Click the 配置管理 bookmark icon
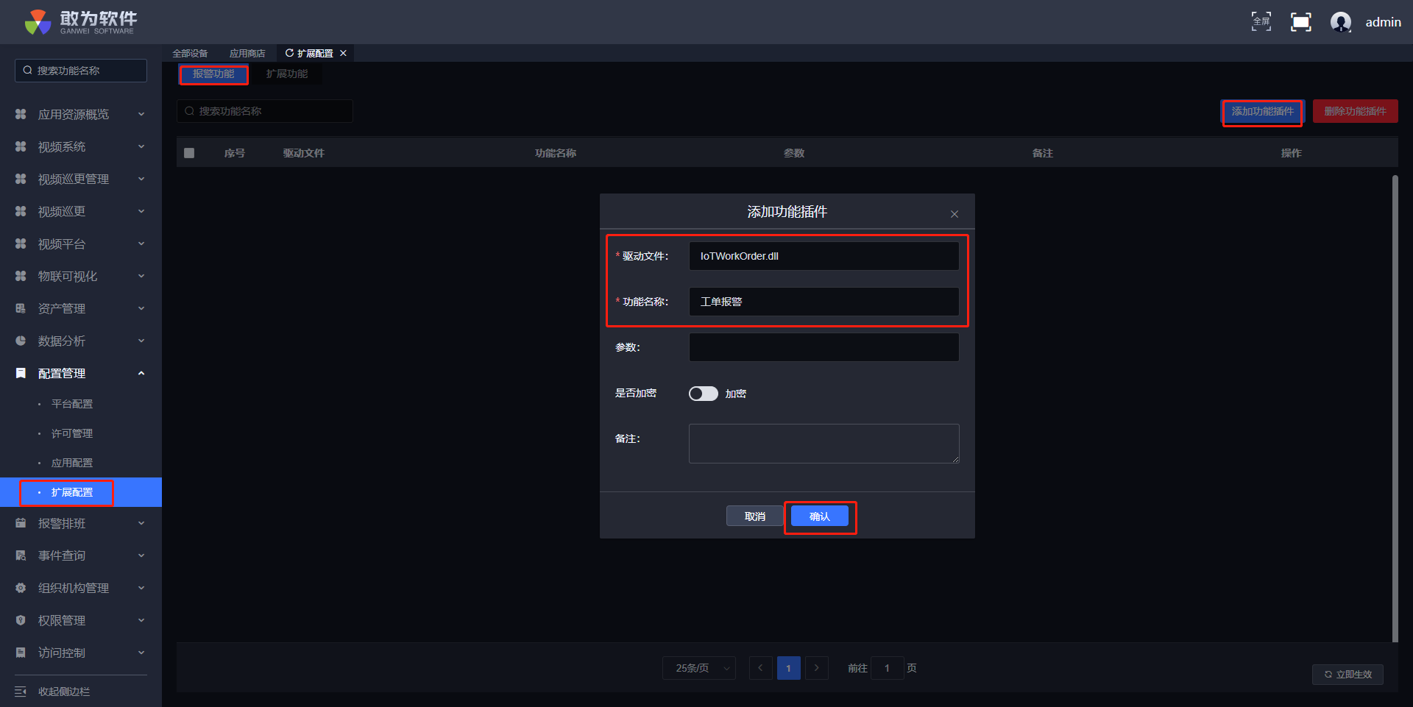The height and width of the screenshot is (707, 1413). coord(21,373)
